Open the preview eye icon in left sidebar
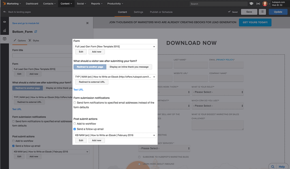This screenshot has height=169, width=290. (x=4, y=21)
